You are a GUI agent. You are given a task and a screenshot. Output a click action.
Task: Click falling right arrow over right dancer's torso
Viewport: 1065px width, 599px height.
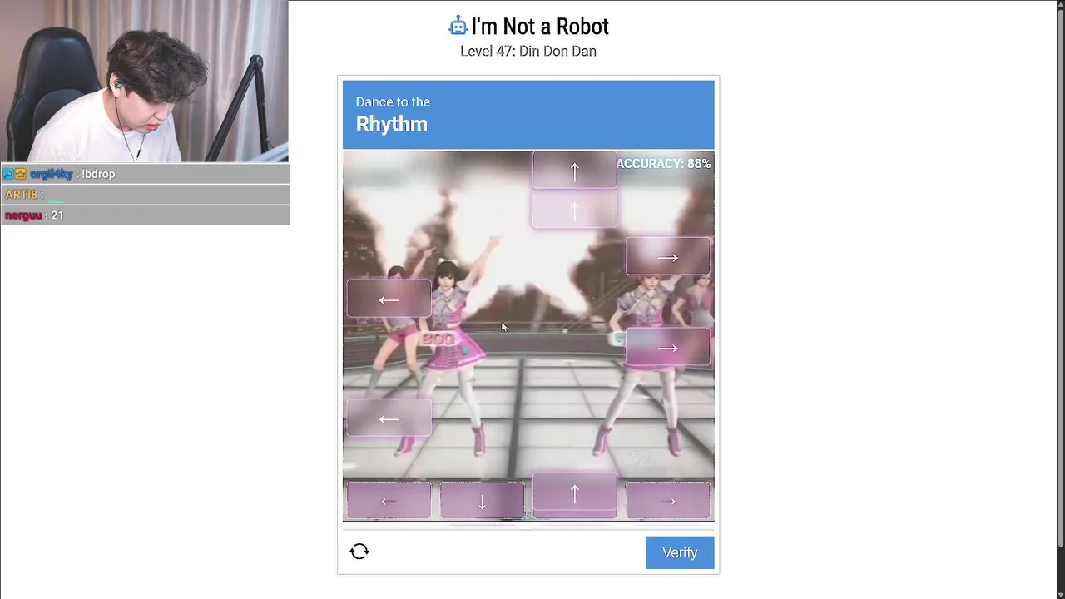(668, 348)
